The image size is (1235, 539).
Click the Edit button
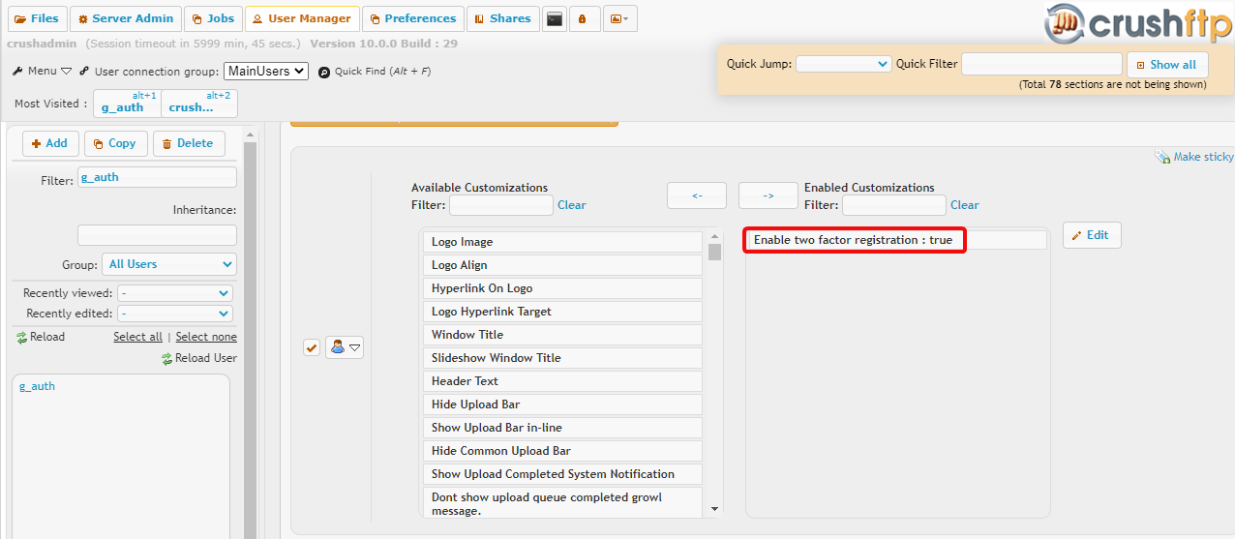1092,235
